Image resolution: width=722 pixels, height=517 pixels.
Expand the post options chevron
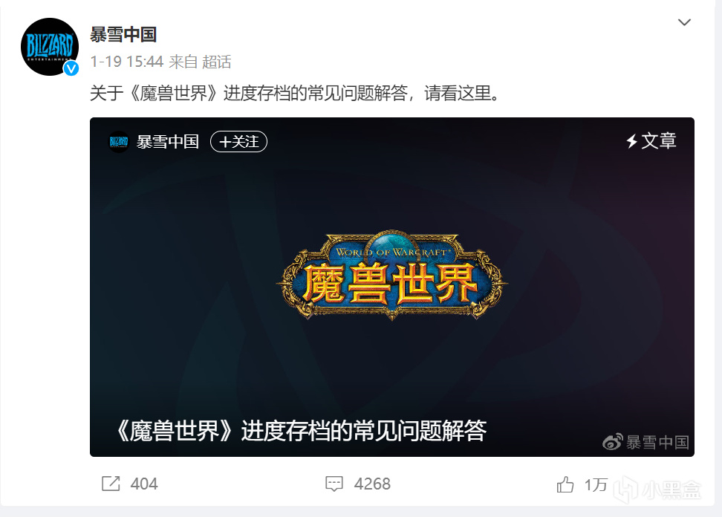684,22
